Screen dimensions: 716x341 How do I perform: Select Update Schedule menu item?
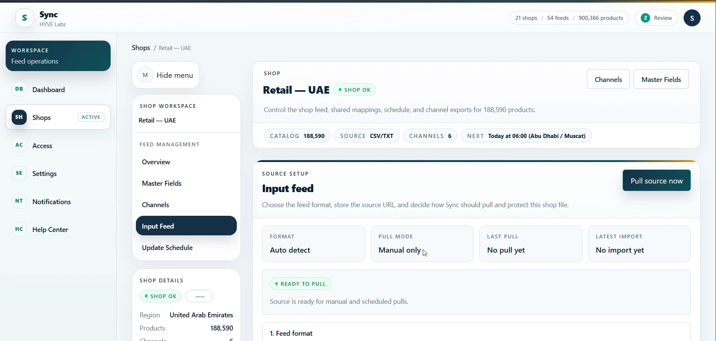(186, 248)
